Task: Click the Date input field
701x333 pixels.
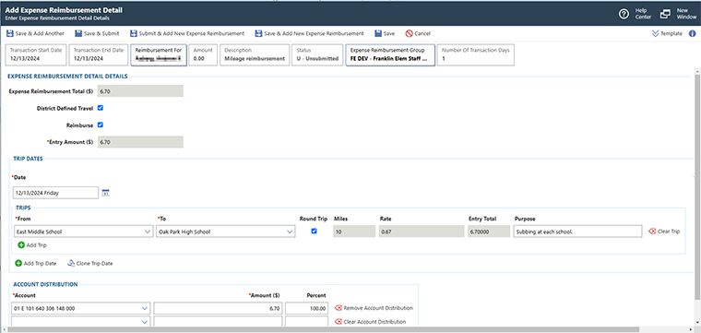Action: coord(55,193)
